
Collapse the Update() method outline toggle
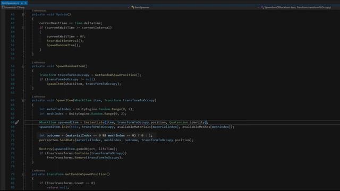click(x=23, y=14)
